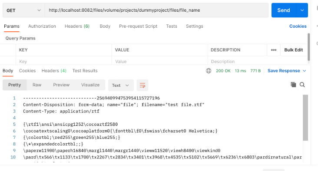
Task: Switch to the request Body tab
Action: pyautogui.click(x=105, y=26)
